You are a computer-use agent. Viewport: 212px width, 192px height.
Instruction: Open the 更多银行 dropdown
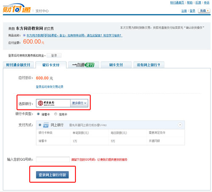click(79, 103)
